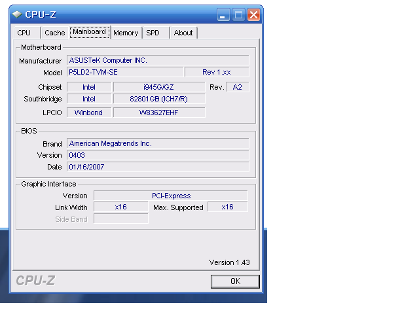Select the Mainboard tab

coord(90,32)
